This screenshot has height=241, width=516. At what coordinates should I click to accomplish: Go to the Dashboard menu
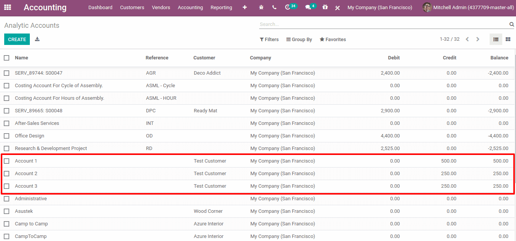coord(100,8)
